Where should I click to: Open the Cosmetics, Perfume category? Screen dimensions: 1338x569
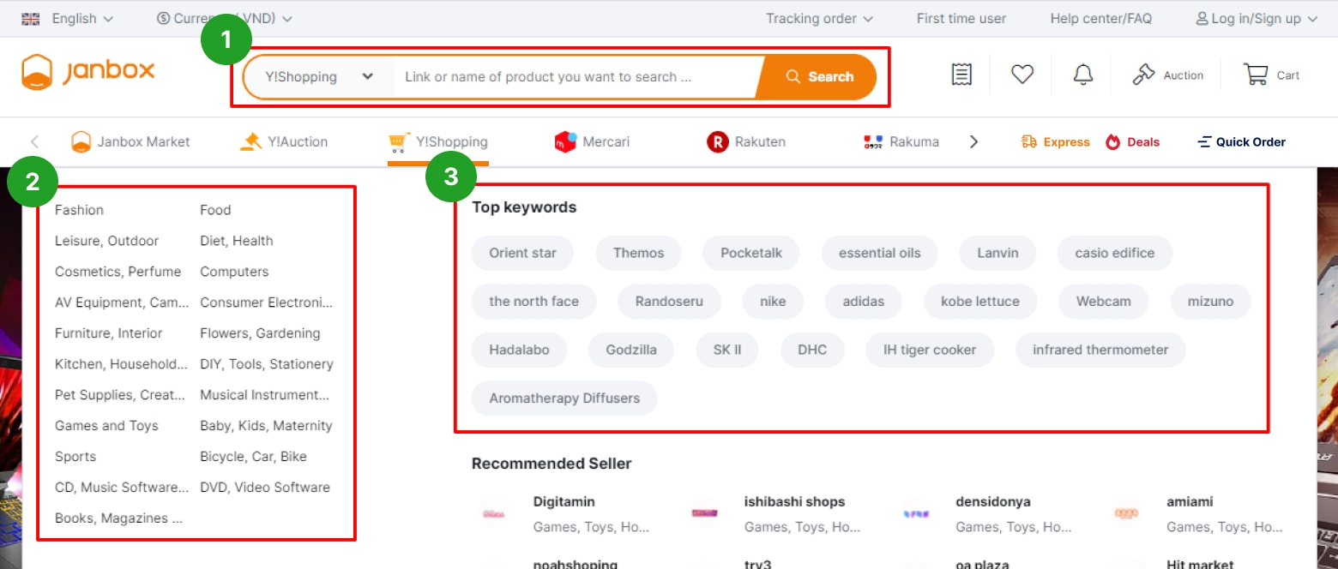pos(118,272)
